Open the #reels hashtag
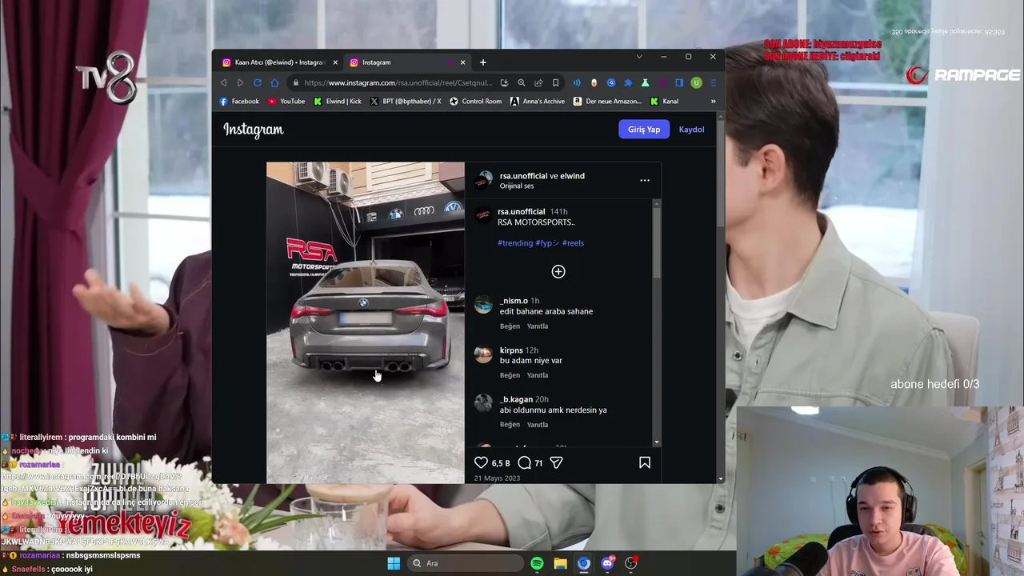This screenshot has width=1024, height=576. 573,243
